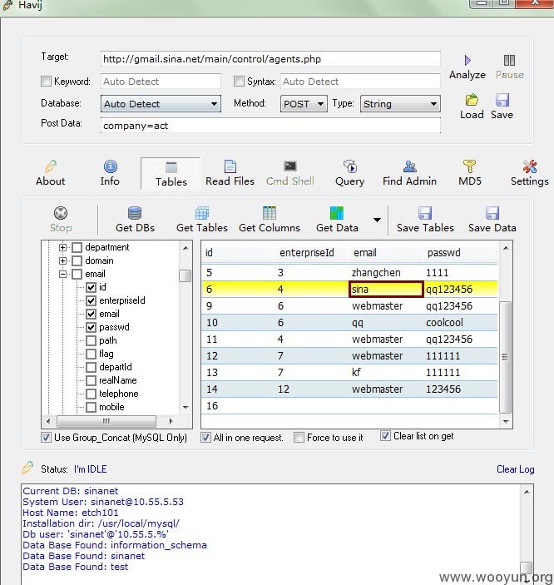Viewport: 554px width, 585px height.
Task: Open the Query section
Action: [349, 173]
